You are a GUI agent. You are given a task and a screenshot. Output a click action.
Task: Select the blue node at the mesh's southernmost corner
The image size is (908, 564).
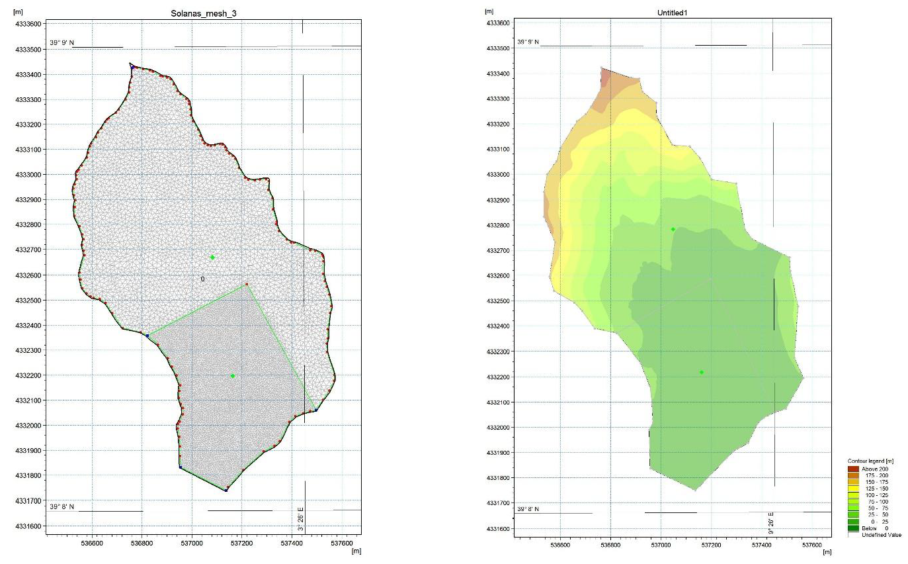226,491
